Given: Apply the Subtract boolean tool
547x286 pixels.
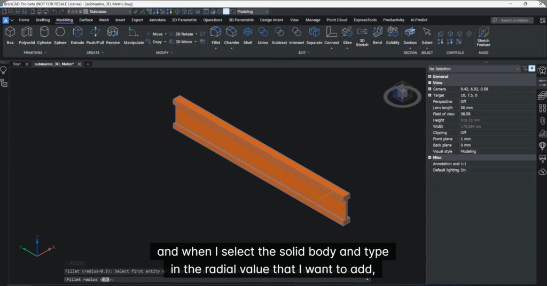Looking at the screenshot, I should pyautogui.click(x=279, y=36).
